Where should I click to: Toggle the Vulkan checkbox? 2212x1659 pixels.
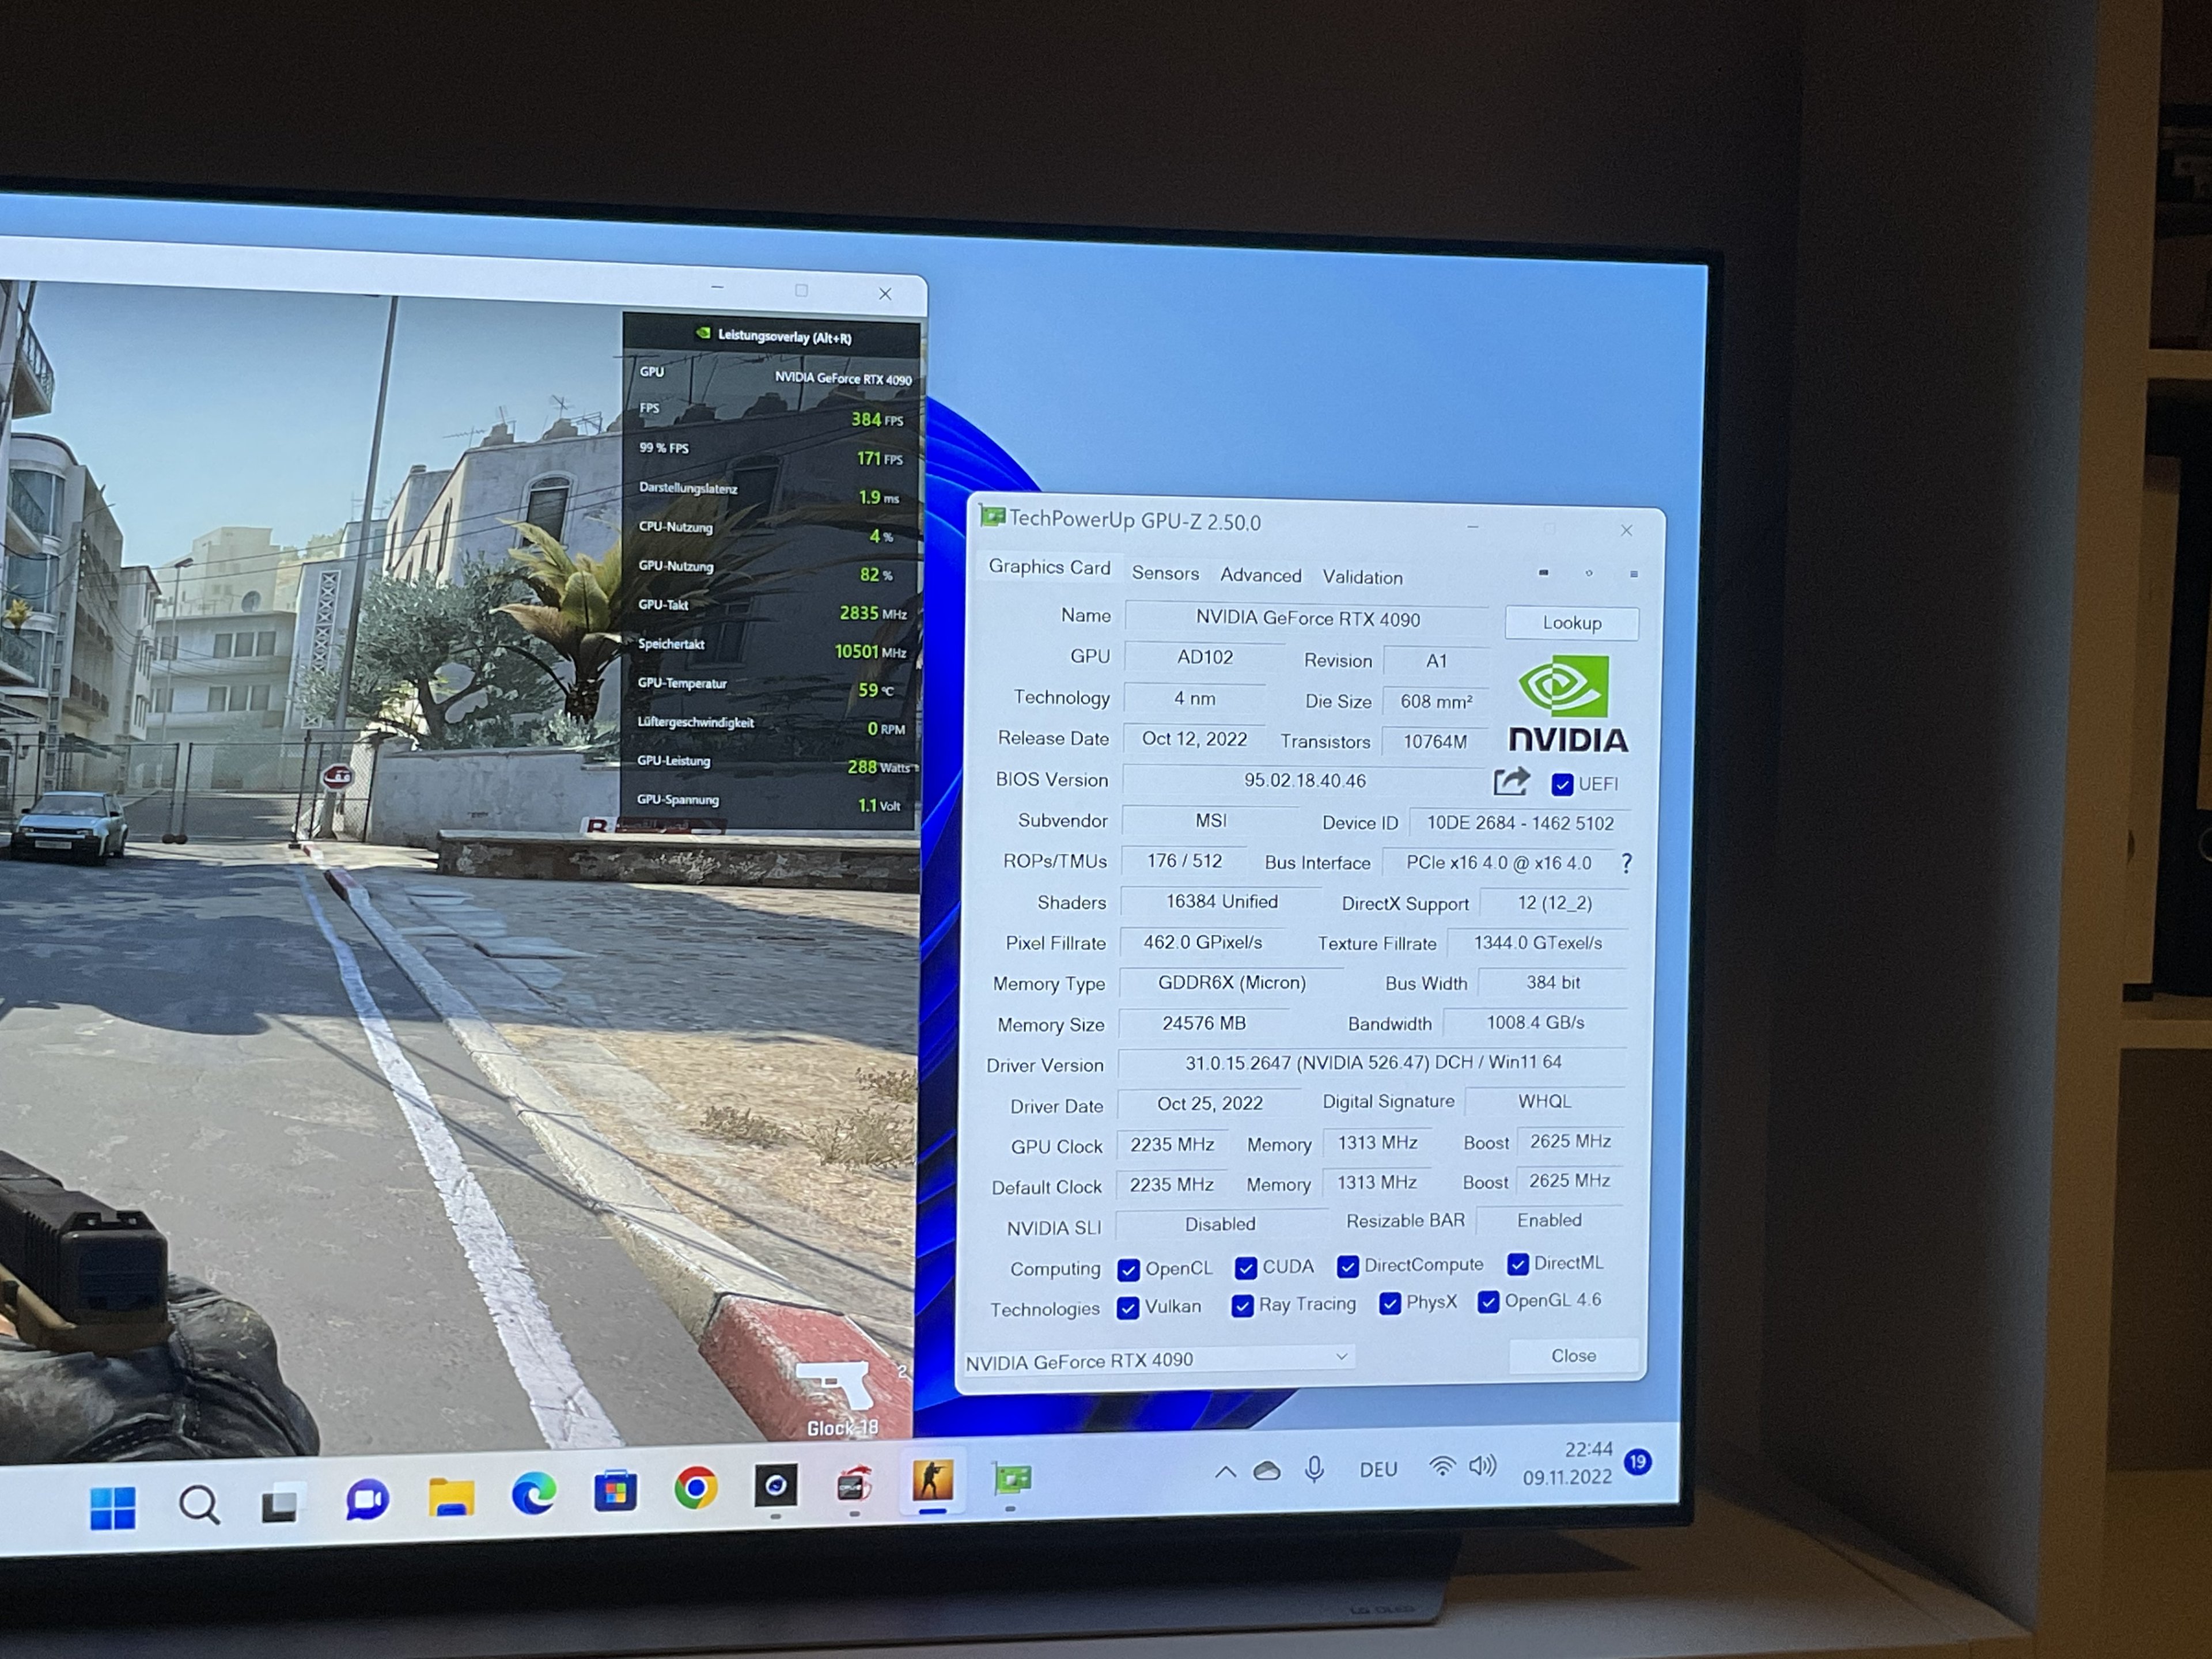pyautogui.click(x=1128, y=1309)
